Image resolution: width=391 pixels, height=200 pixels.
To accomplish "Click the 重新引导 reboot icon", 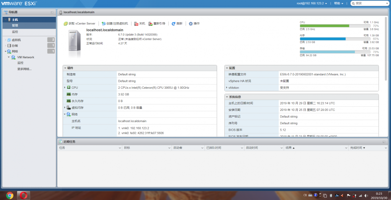I will tap(151, 24).
